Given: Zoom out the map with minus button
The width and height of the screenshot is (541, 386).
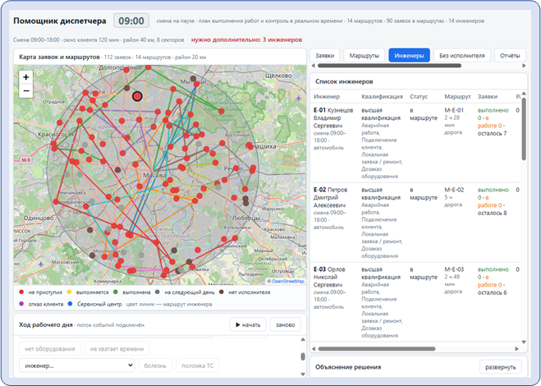Looking at the screenshot, I should [26, 91].
